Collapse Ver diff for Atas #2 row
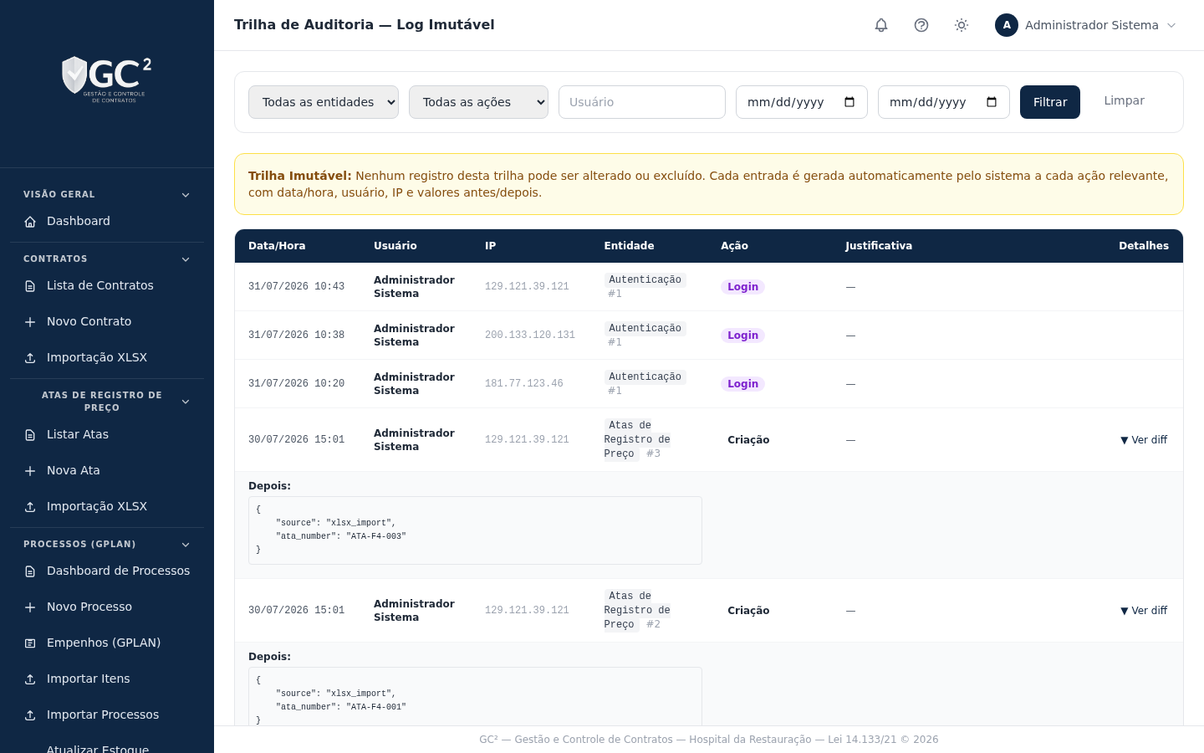 click(1144, 611)
